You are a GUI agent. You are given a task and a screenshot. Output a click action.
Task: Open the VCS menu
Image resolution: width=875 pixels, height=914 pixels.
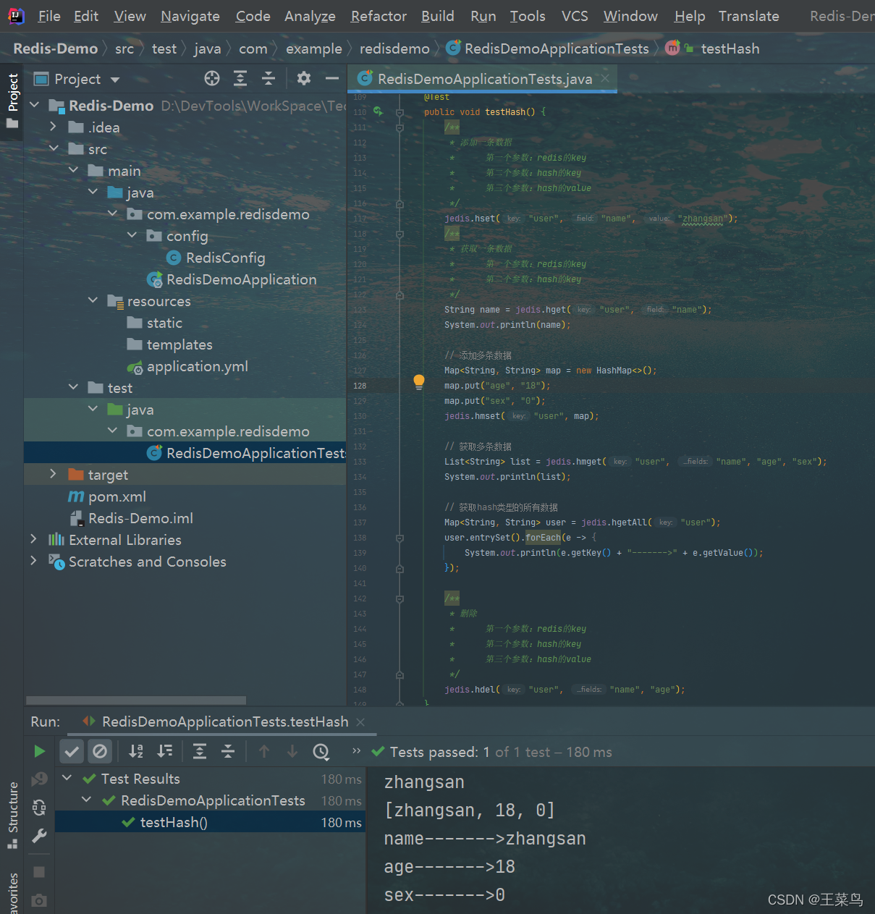coord(575,16)
